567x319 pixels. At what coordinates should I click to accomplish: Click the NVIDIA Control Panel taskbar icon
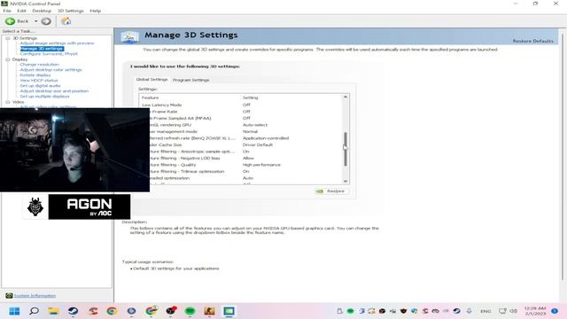229,311
